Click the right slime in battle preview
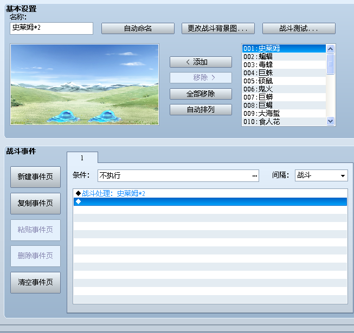Image resolution: width=354 pixels, height=333 pixels. click(x=105, y=116)
